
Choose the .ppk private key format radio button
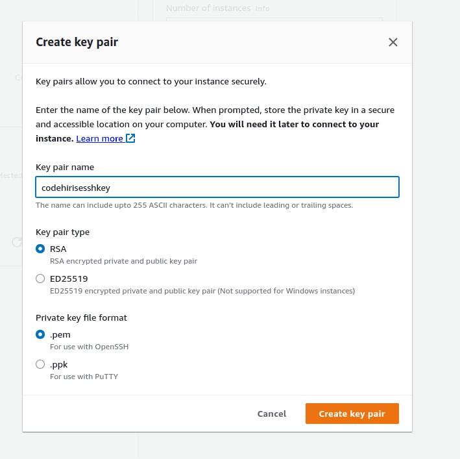click(x=40, y=364)
